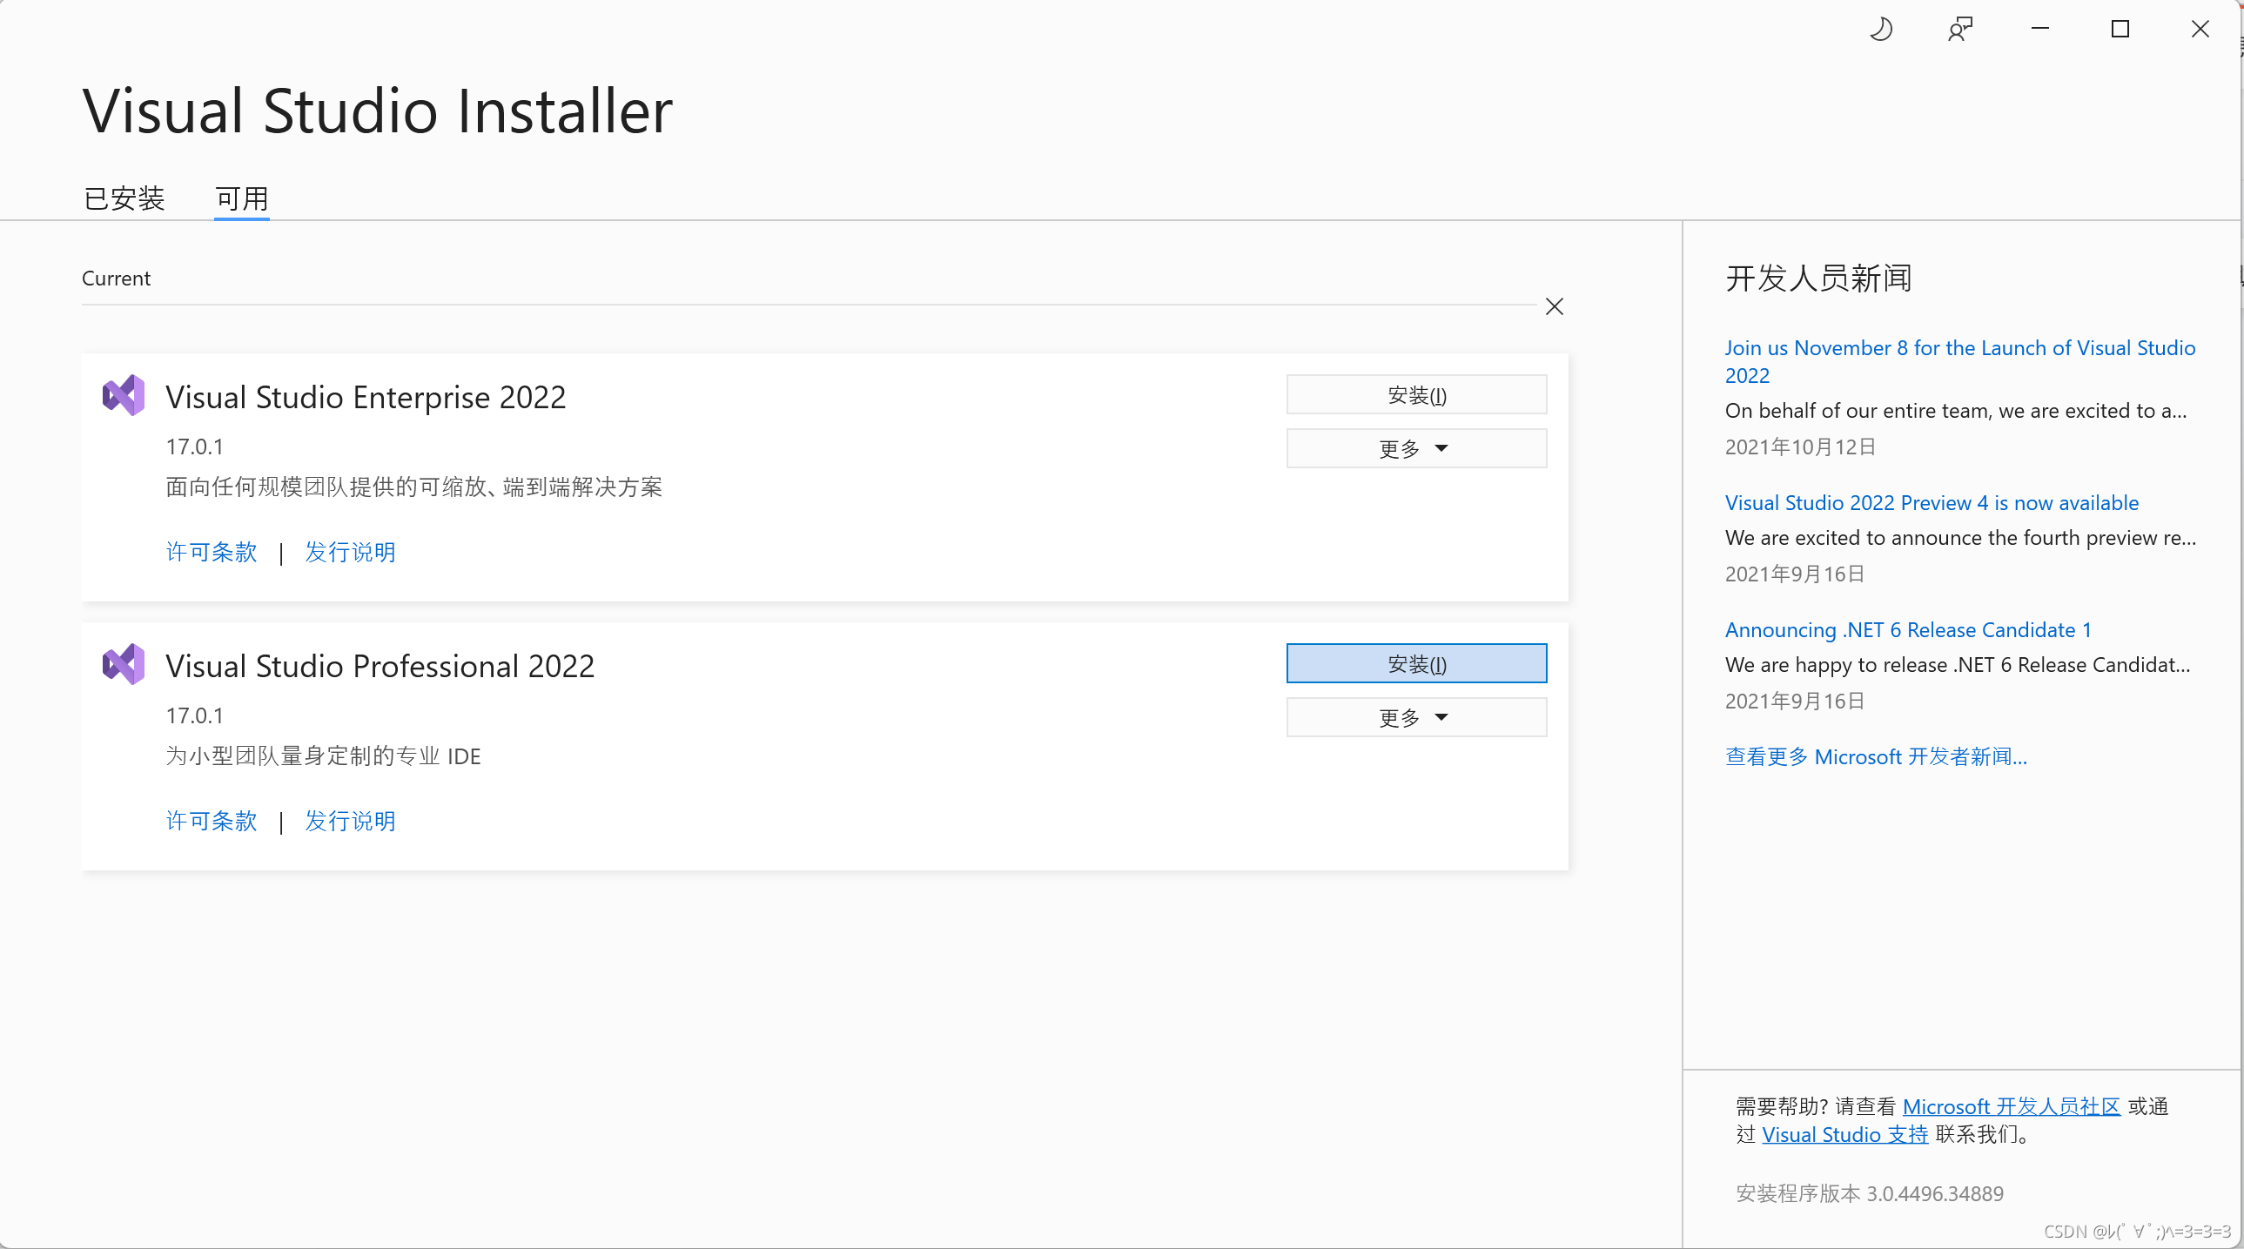
Task: Minimize the installer window
Action: [x=2040, y=30]
